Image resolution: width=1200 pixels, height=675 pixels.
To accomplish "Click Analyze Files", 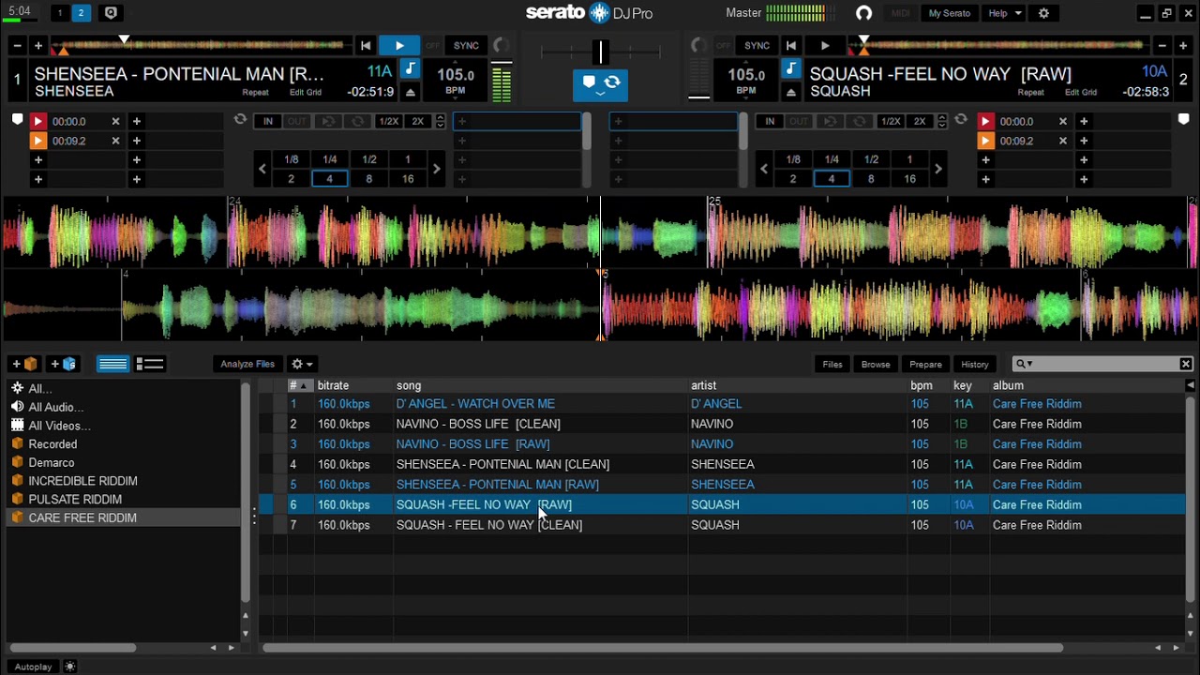I will (x=247, y=364).
